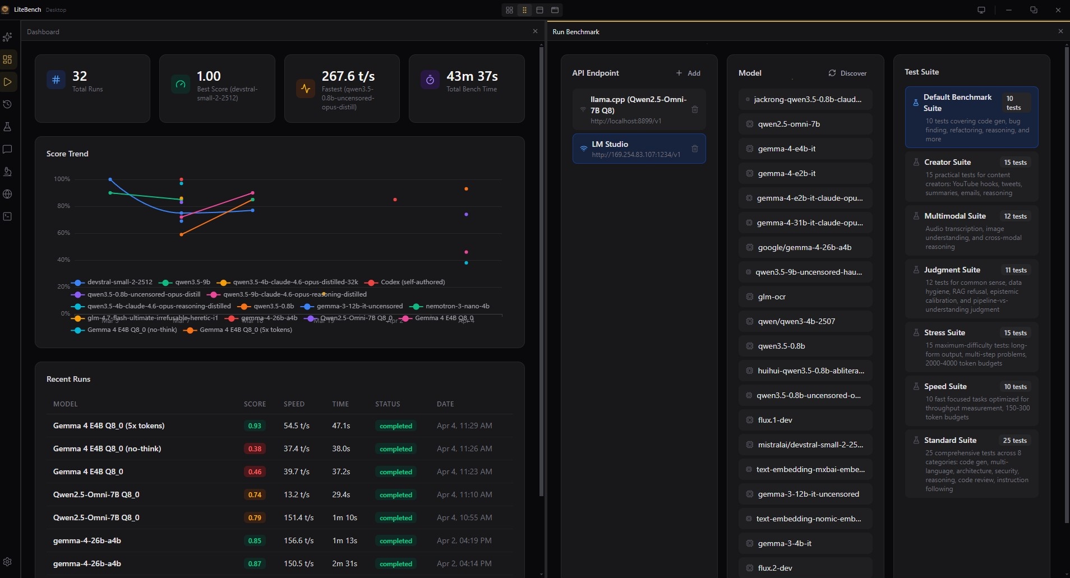Choose the Default Benchmark Suite
This screenshot has height=578, width=1070.
click(x=971, y=117)
